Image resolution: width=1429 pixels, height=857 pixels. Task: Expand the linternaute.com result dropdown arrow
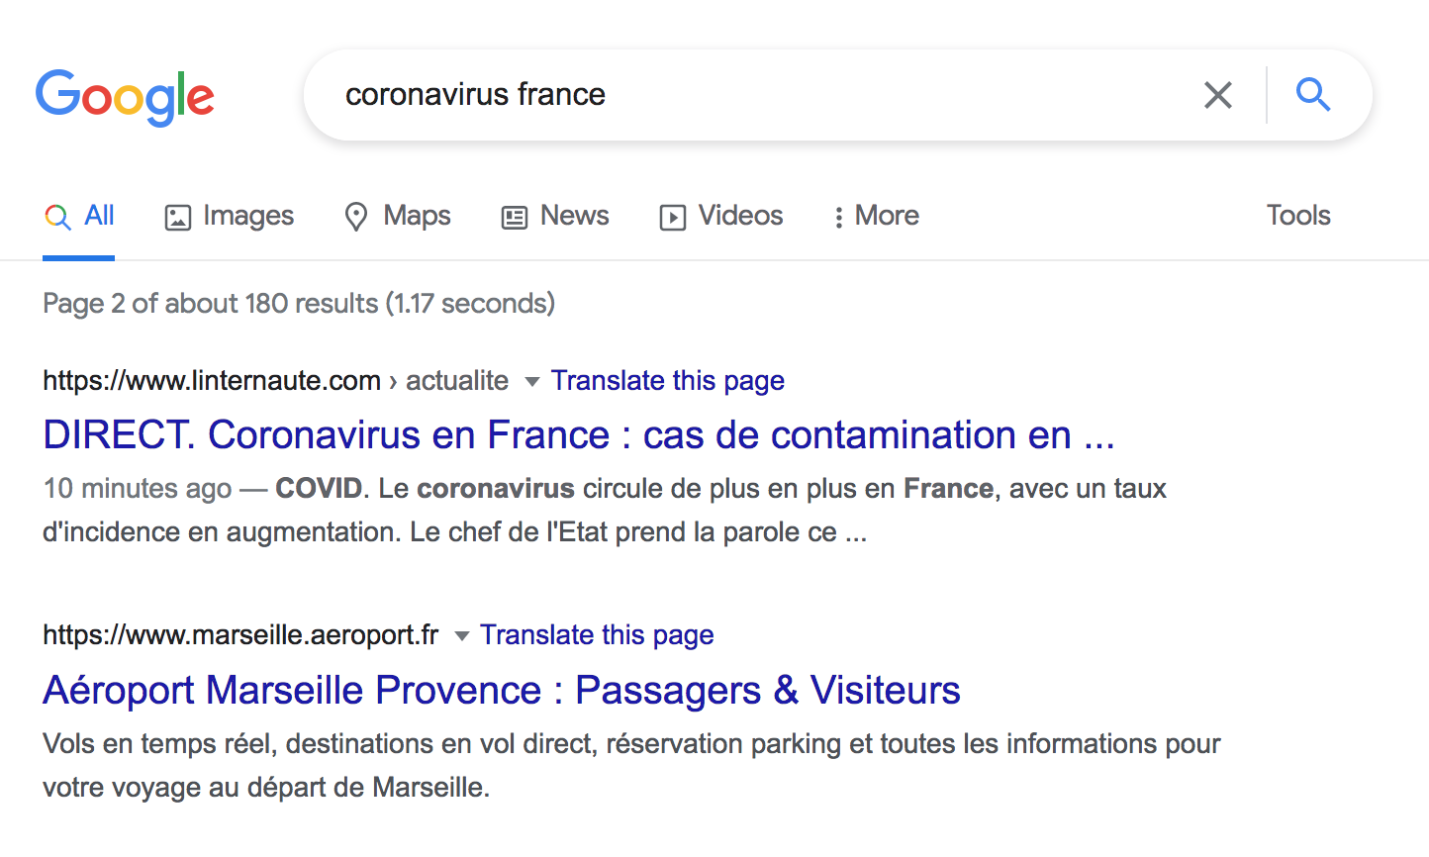[531, 382]
